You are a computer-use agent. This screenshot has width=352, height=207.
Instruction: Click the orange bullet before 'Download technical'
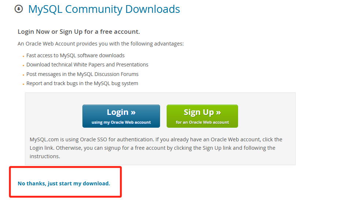[23, 66]
